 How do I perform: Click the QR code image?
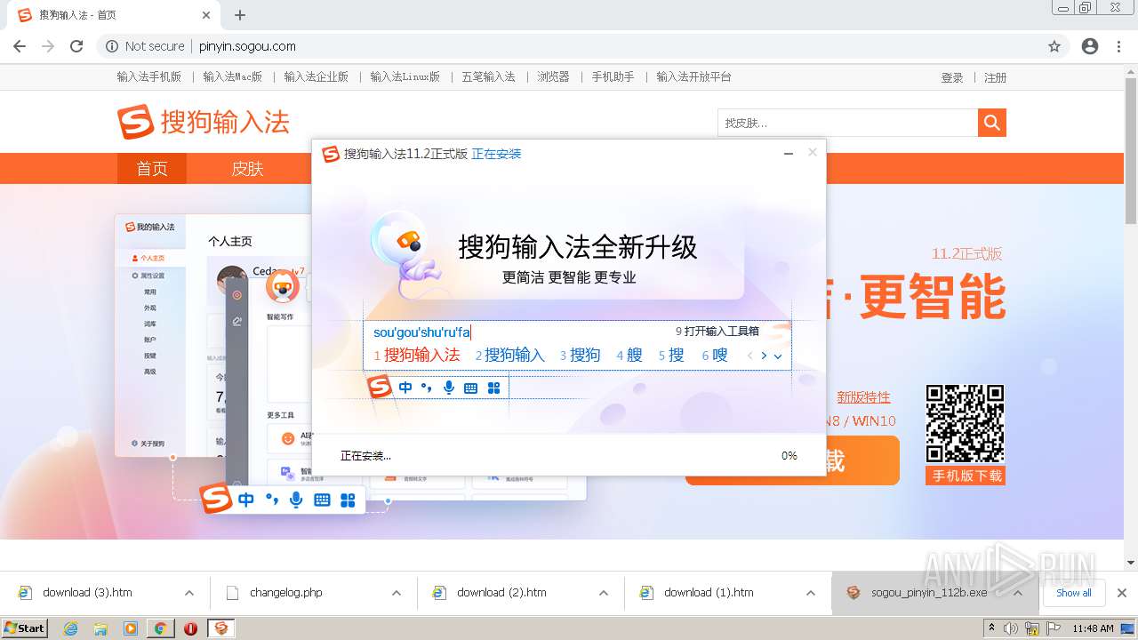tap(966, 424)
